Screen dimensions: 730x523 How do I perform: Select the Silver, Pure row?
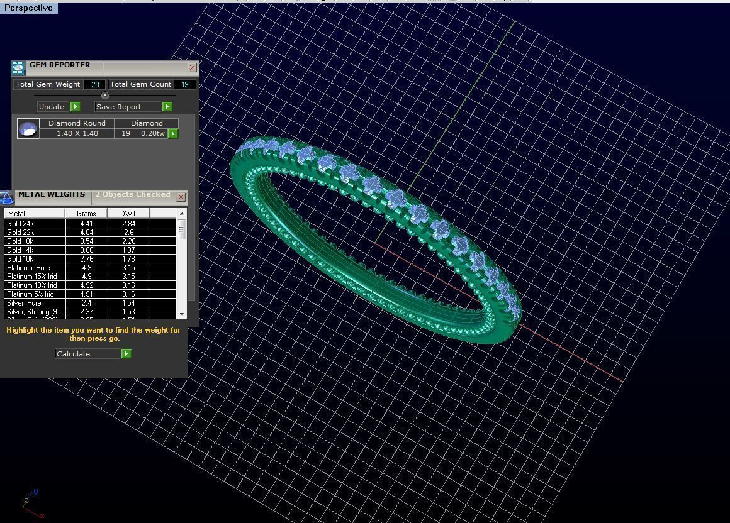point(91,303)
